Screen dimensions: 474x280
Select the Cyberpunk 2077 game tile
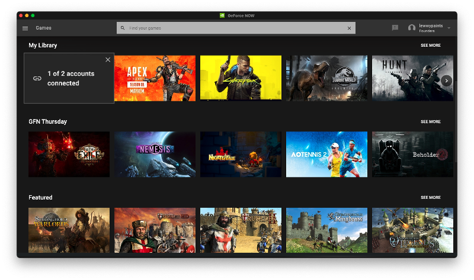[x=241, y=78]
